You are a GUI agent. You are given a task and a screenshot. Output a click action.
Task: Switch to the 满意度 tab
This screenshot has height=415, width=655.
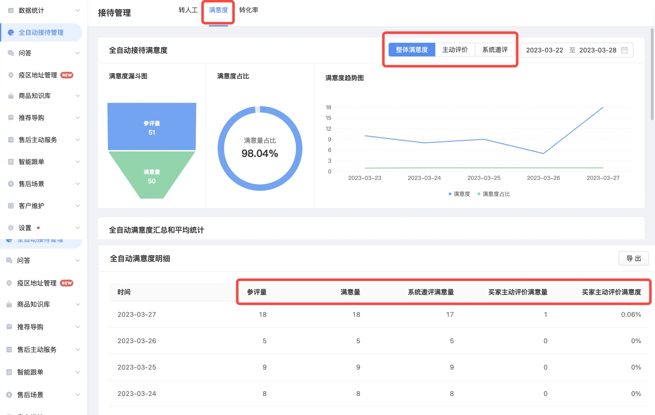click(x=218, y=10)
